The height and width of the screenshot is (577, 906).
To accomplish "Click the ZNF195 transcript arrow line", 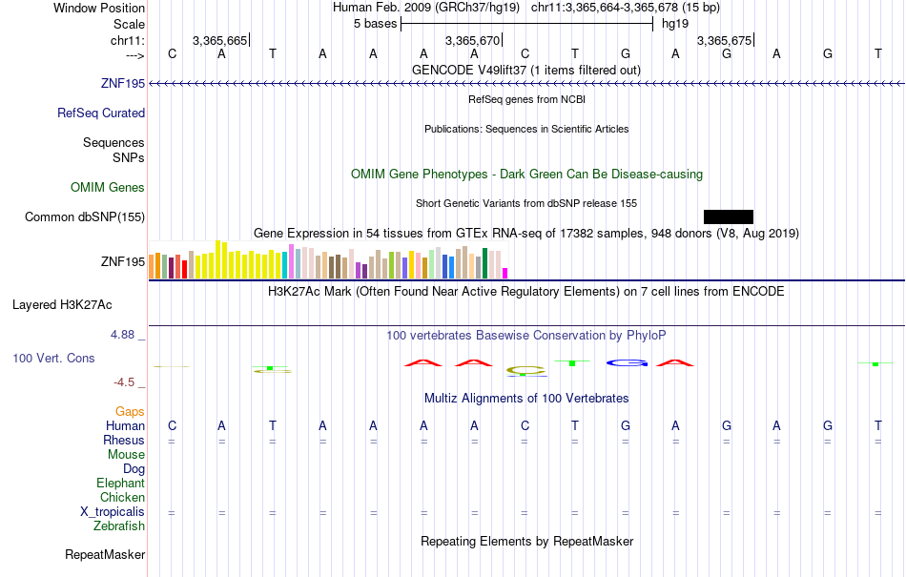I will tap(526, 84).
